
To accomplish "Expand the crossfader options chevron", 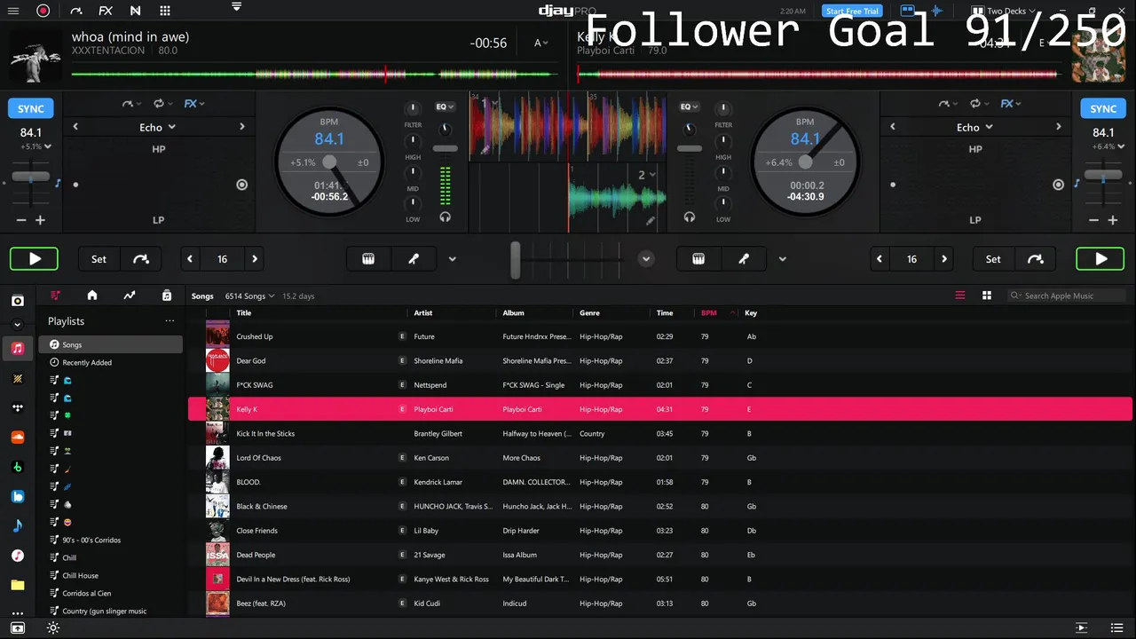I will [x=646, y=259].
